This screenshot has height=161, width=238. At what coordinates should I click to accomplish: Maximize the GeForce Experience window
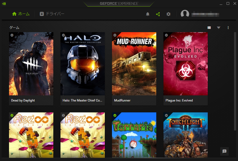[x=228, y=3]
